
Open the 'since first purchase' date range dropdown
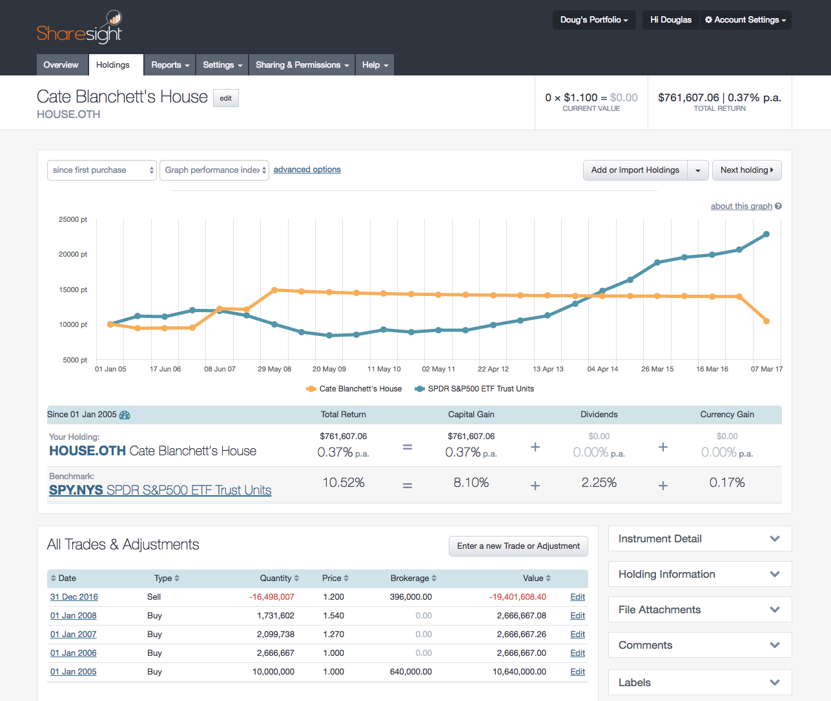(102, 170)
